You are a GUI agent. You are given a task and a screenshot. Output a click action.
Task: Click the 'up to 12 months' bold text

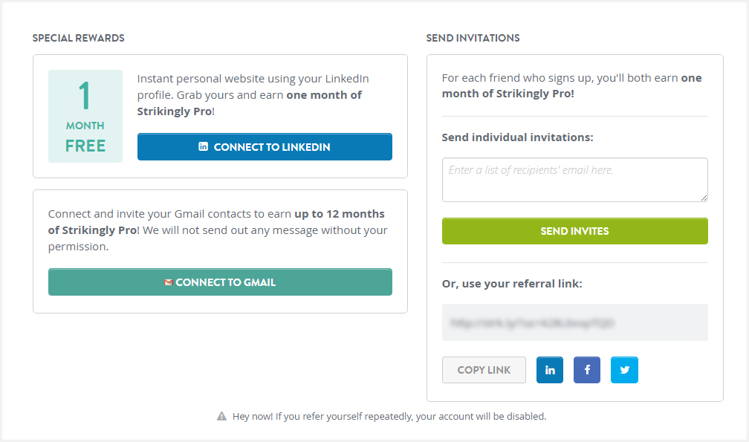click(339, 214)
